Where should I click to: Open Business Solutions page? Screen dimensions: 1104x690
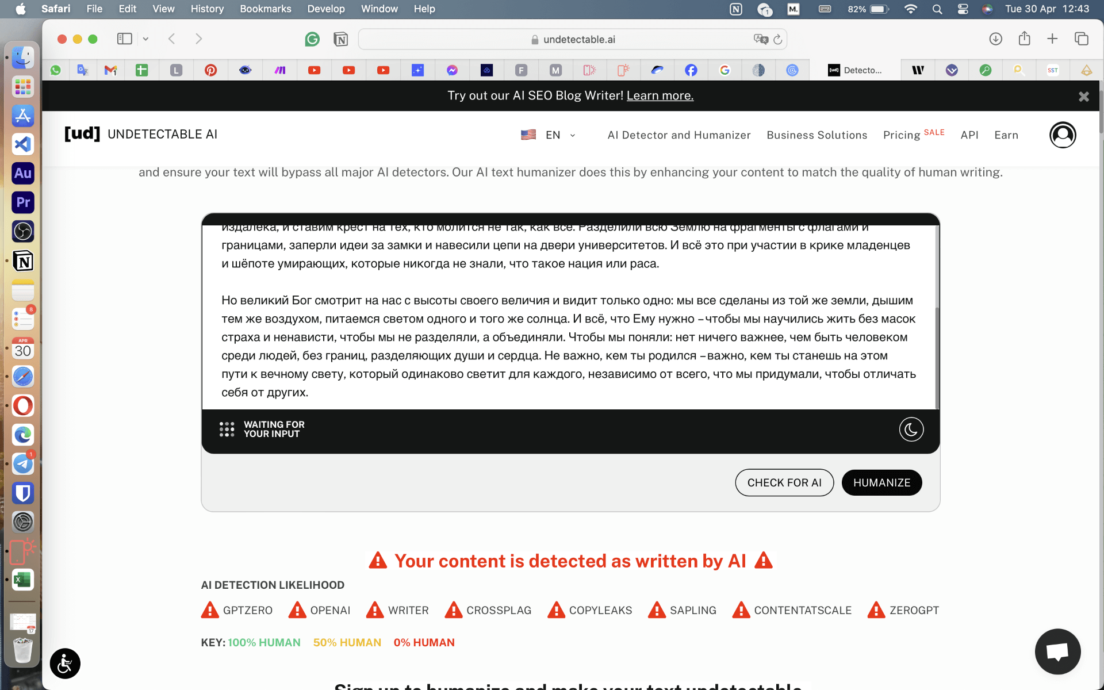[x=816, y=135]
